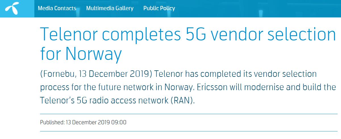Go to Multimedia Gallery
Screen dimensions: 341x139
click(x=110, y=8)
